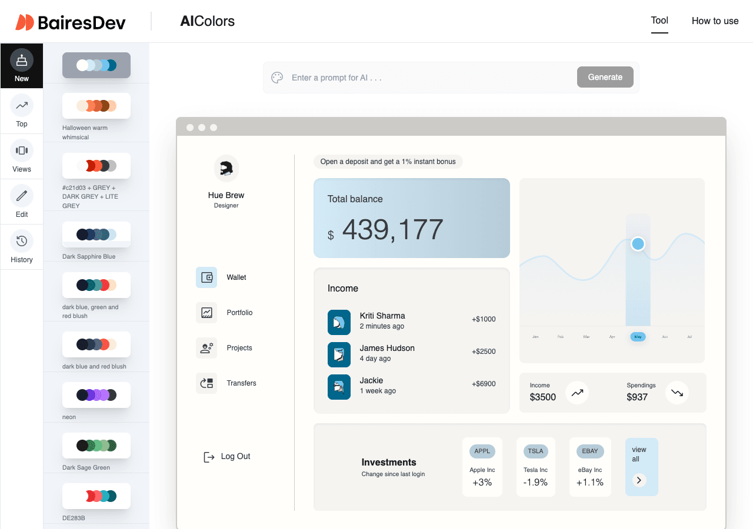753x529 pixels.
Task: Click Jackie's avatar icon
Action: pos(339,386)
